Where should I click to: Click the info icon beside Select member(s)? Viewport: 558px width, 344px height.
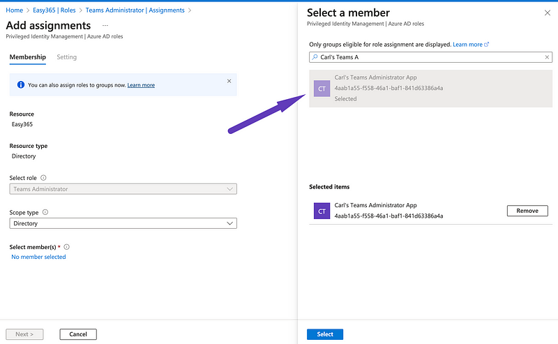pyautogui.click(x=67, y=247)
